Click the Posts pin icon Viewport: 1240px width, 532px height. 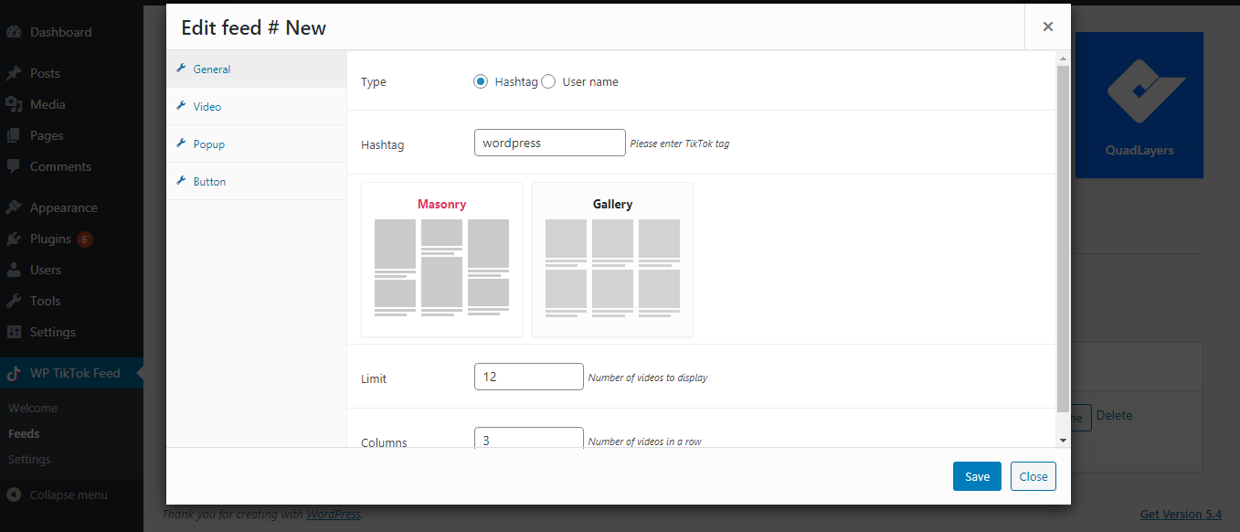(14, 73)
